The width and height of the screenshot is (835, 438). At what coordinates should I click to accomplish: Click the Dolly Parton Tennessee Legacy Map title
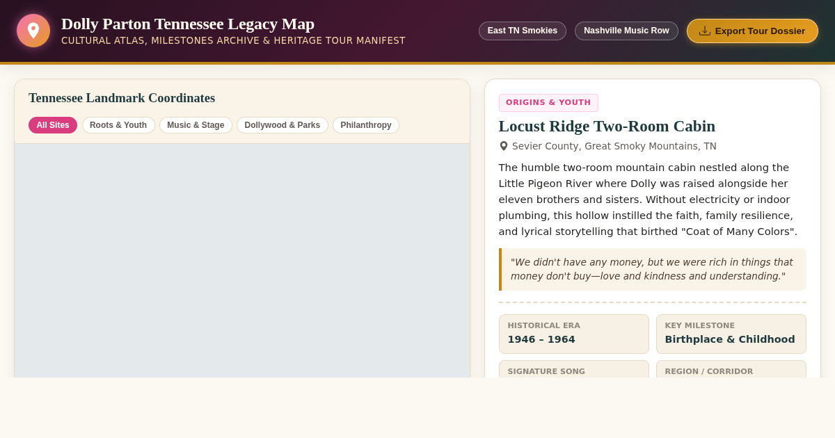[x=188, y=24]
